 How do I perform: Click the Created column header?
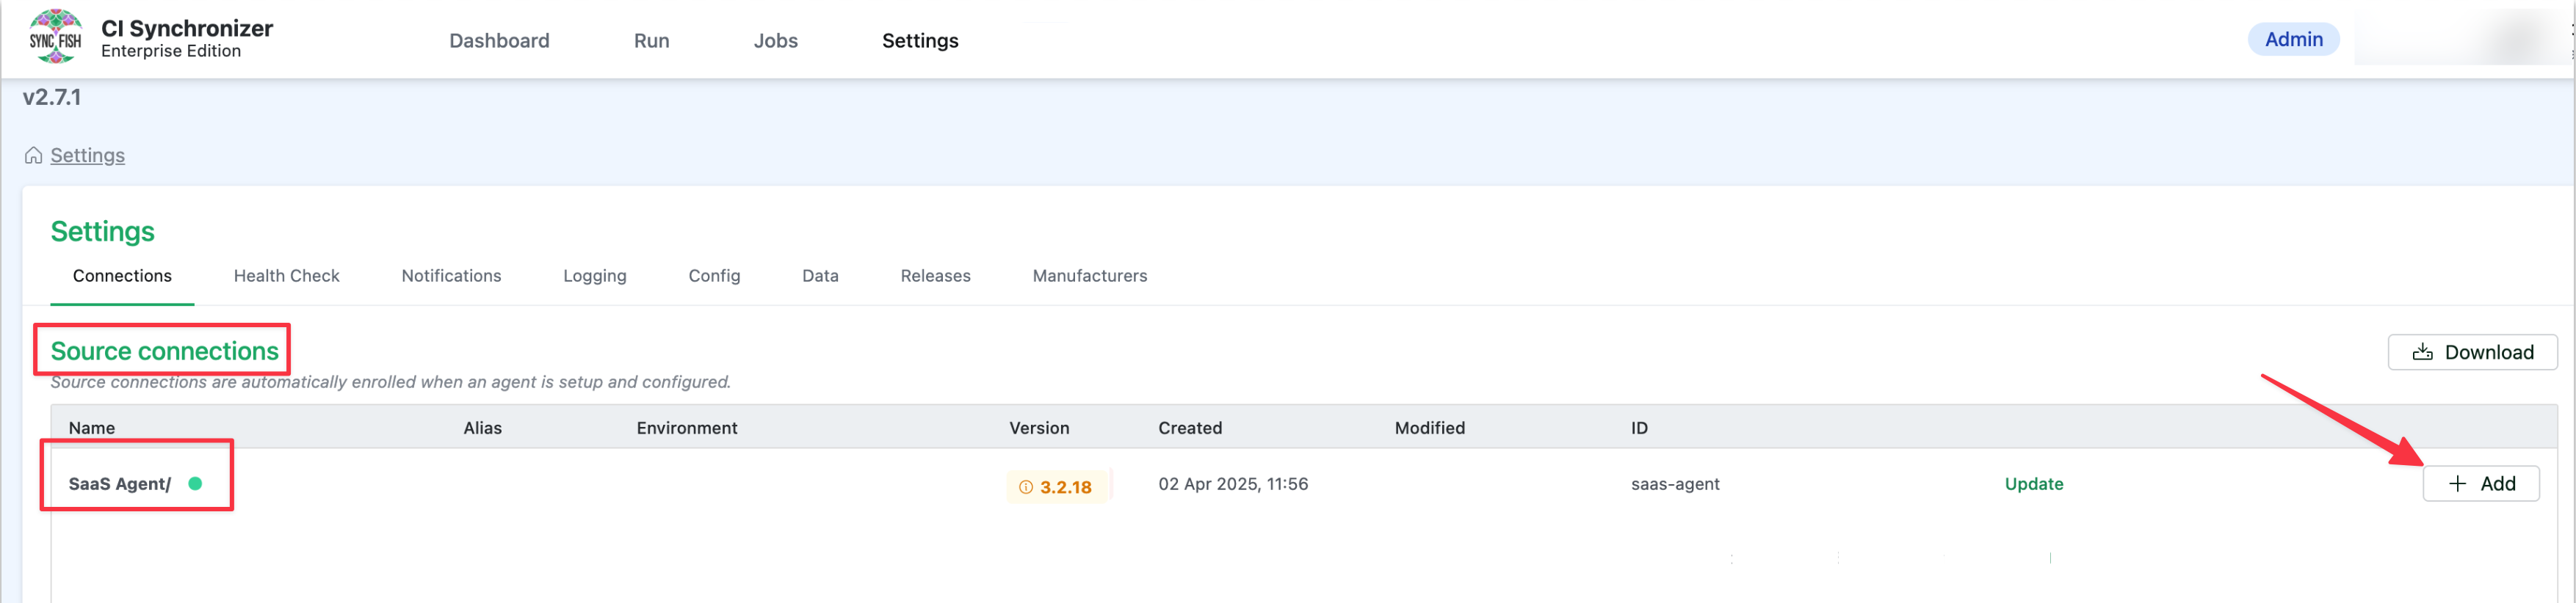pos(1189,428)
